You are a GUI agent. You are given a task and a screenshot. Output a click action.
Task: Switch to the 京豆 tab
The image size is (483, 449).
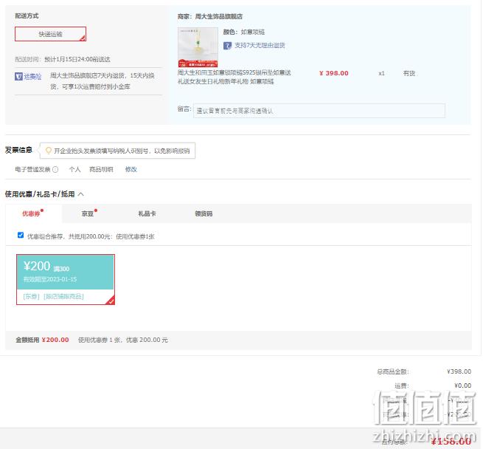click(88, 213)
